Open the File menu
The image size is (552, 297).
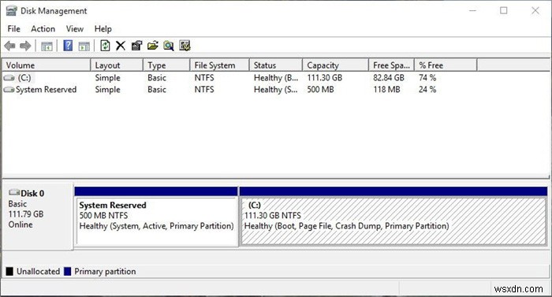[x=13, y=29]
